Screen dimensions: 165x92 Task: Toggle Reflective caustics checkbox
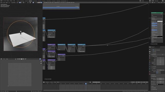[x=157, y=72]
